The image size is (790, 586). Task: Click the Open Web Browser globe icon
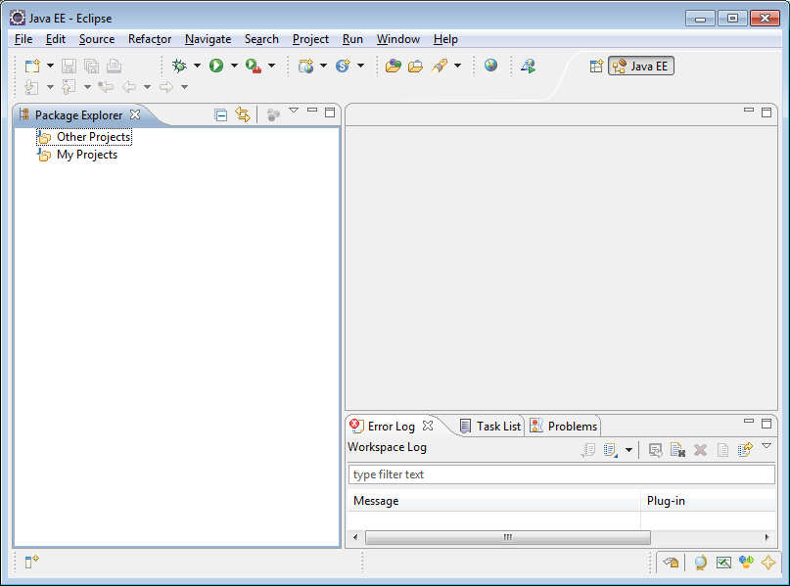(x=490, y=65)
